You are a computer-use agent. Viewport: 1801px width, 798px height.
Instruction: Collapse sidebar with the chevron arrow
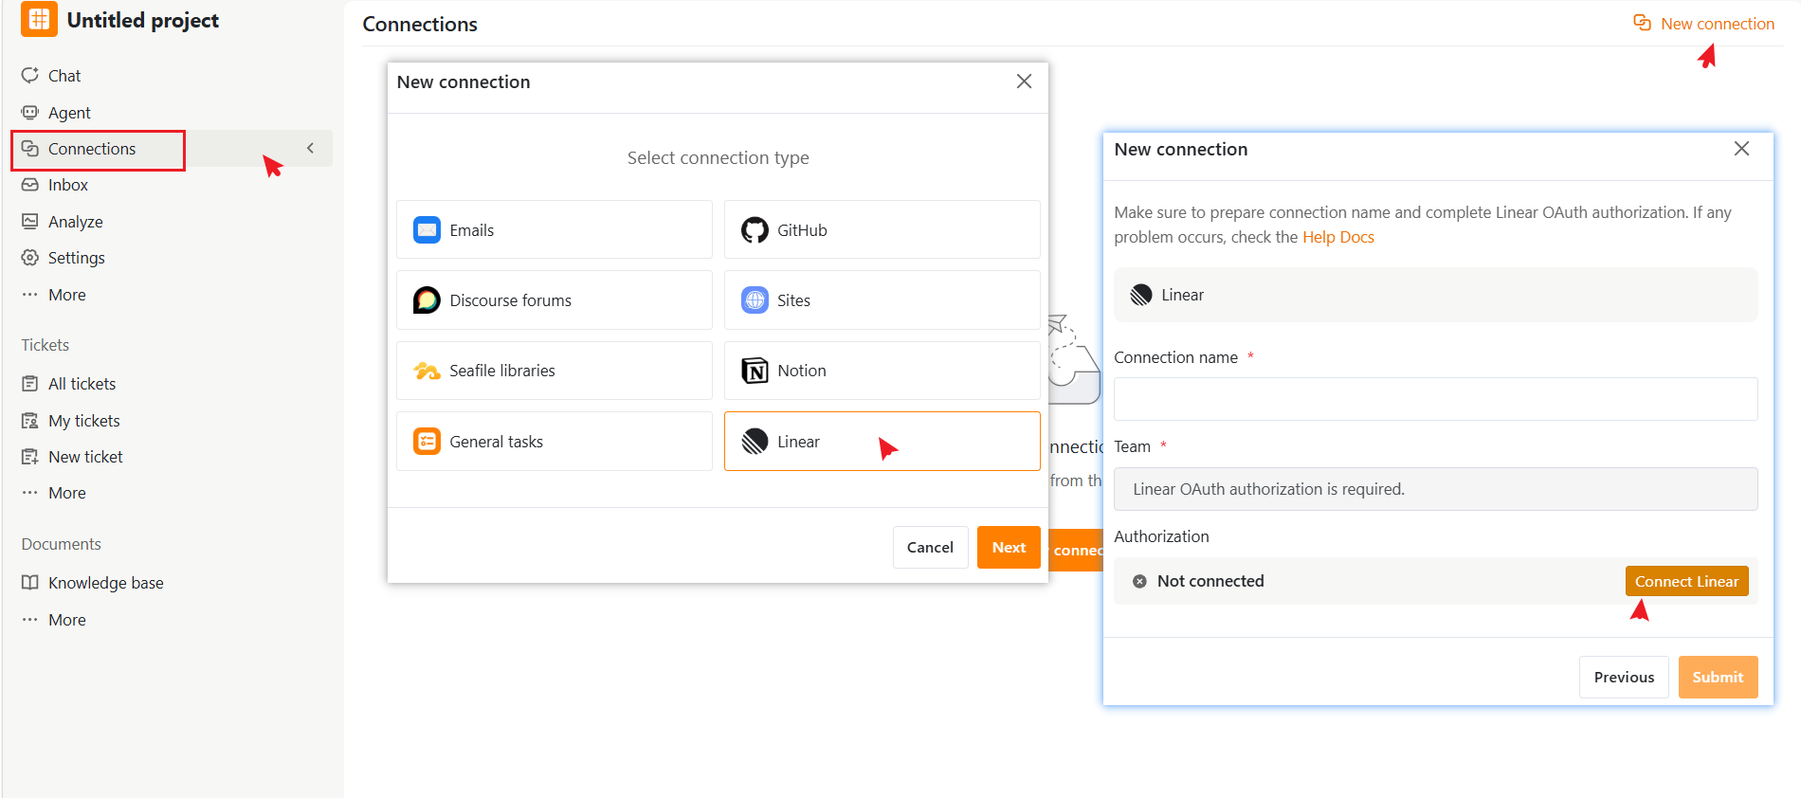pos(310,148)
